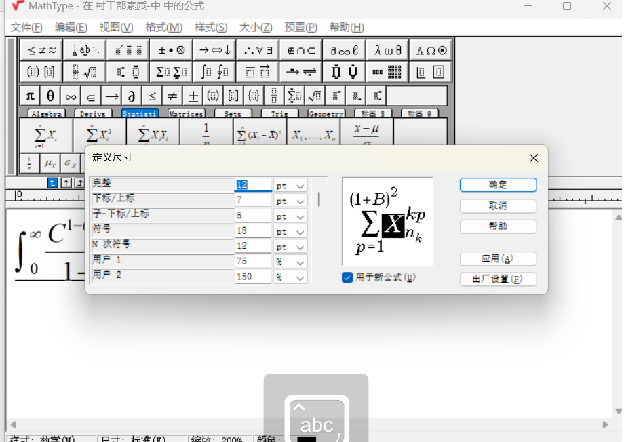The height and width of the screenshot is (442, 624).
Task: Cancel the size dialog with 取消
Action: tap(498, 205)
